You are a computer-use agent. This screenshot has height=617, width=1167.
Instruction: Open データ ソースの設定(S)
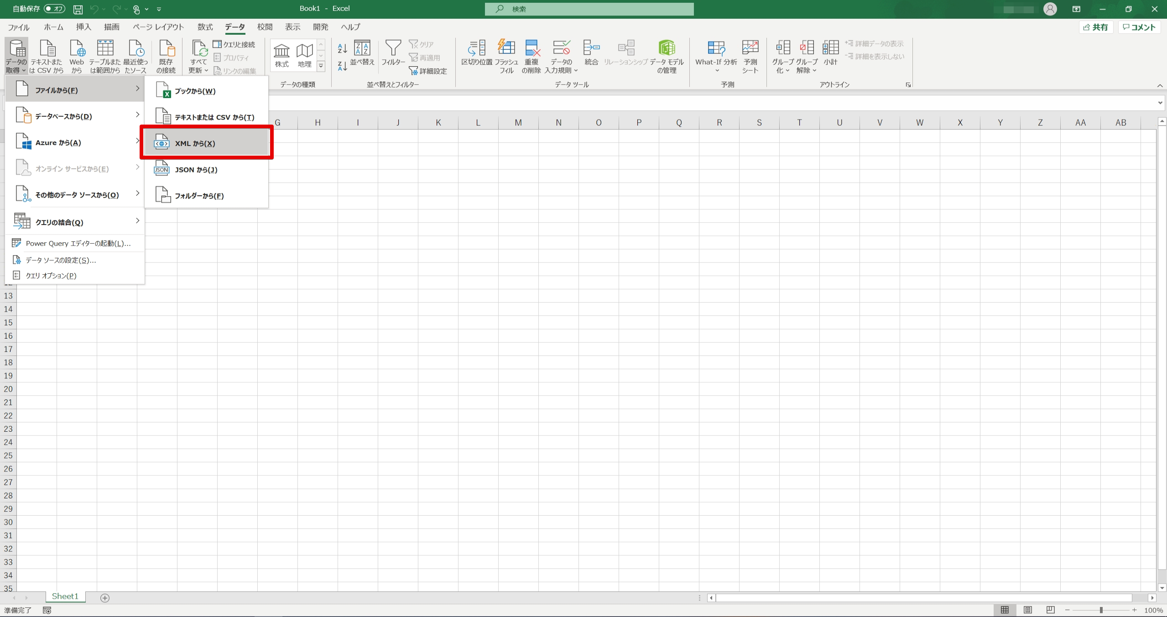pyautogui.click(x=75, y=260)
